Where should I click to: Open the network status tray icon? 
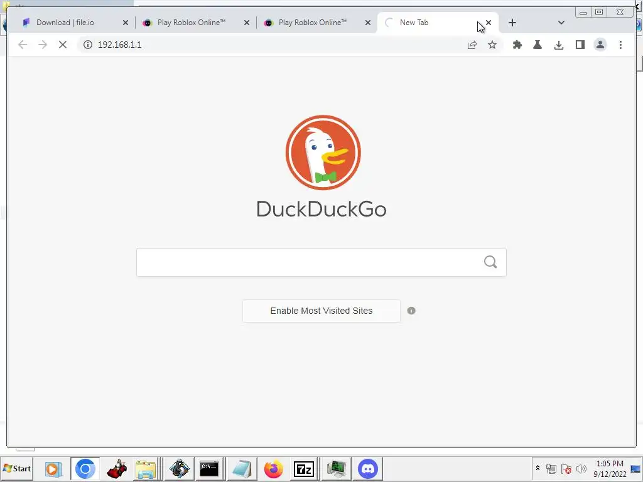coord(551,469)
